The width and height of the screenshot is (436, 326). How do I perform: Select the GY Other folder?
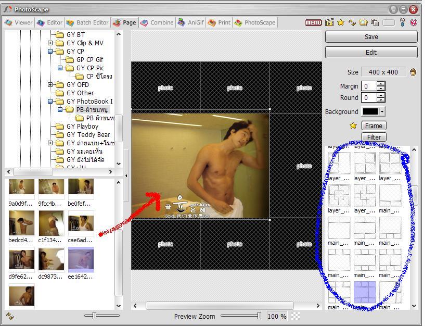click(80, 93)
